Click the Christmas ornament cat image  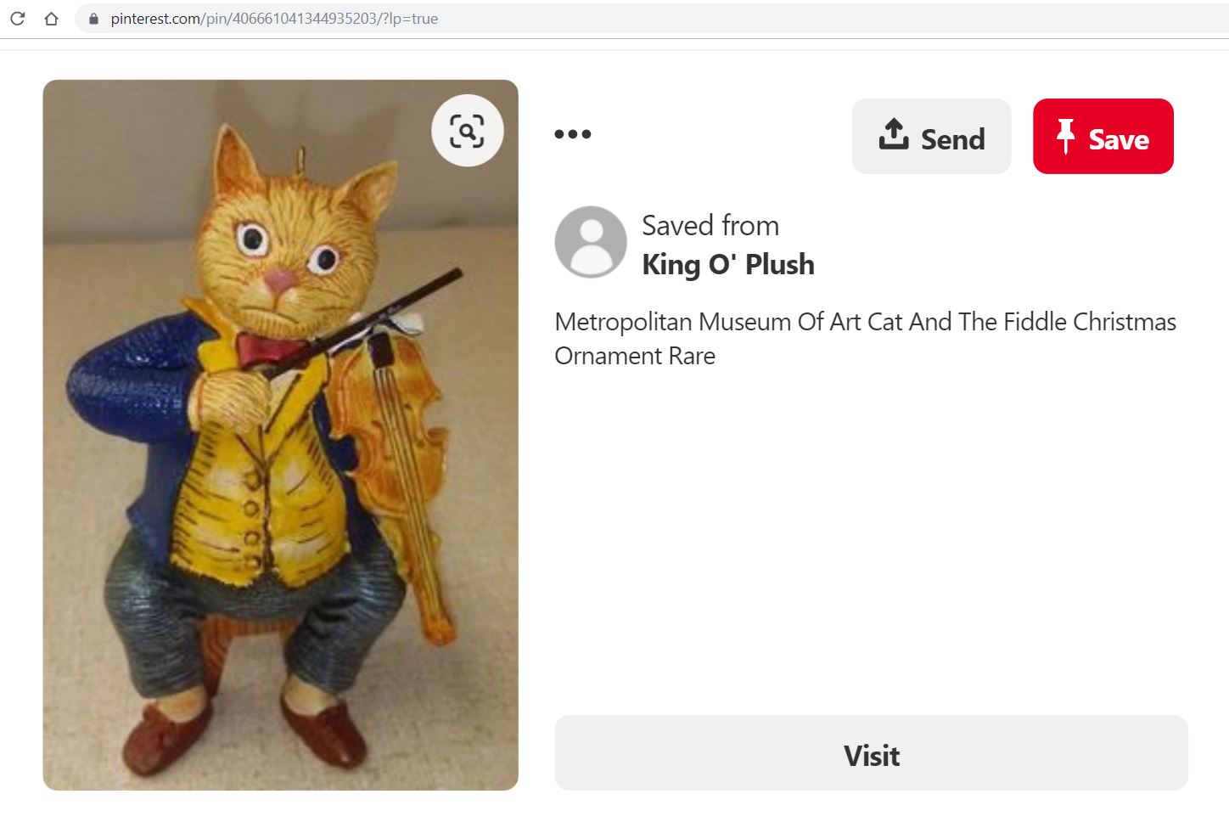(280, 433)
